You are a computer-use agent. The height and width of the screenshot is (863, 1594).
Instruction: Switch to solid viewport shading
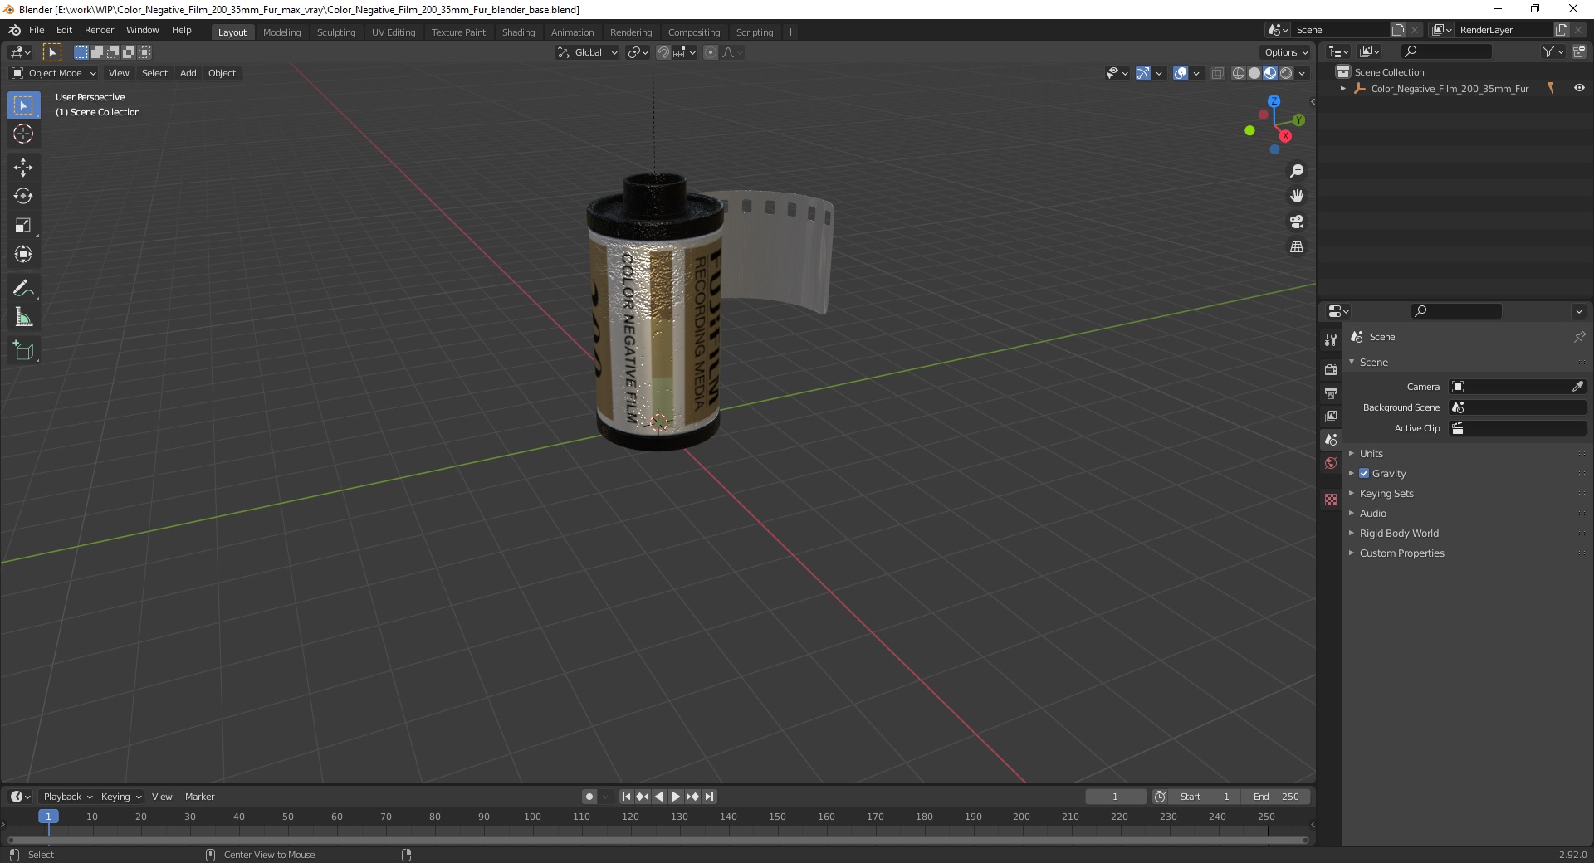(1254, 73)
